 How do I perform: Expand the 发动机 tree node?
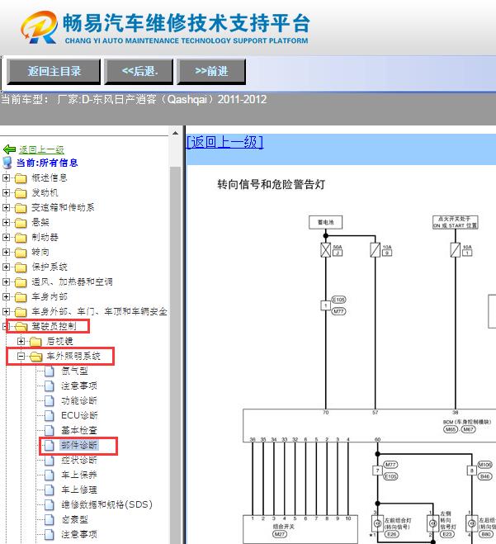coord(6,192)
